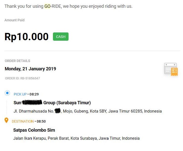Screen dimensions: 183x151
Task: Click the orange destination pin icon
Action: (x=7, y=120)
